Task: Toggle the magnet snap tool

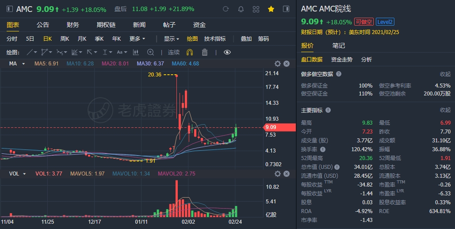Action: (190, 52)
